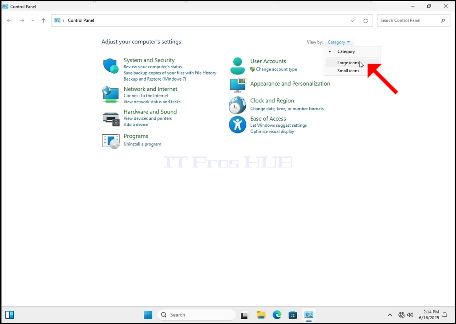Open the clock and date in taskbar
Viewport: 456px width, 324px height.
tap(428, 315)
